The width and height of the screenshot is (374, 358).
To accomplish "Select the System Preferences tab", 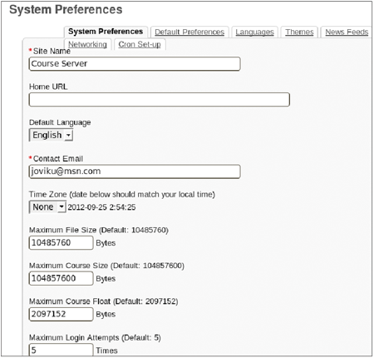I will coord(106,32).
